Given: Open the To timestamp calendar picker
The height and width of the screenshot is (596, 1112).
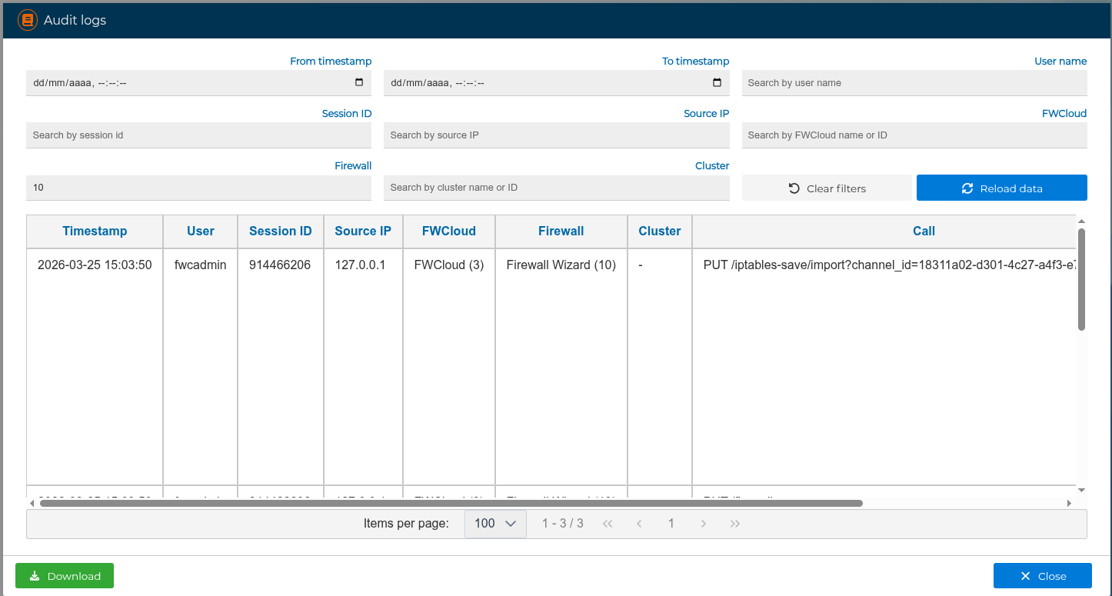Looking at the screenshot, I should point(717,83).
